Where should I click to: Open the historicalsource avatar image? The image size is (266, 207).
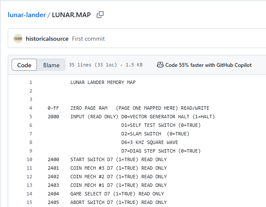tap(18, 39)
